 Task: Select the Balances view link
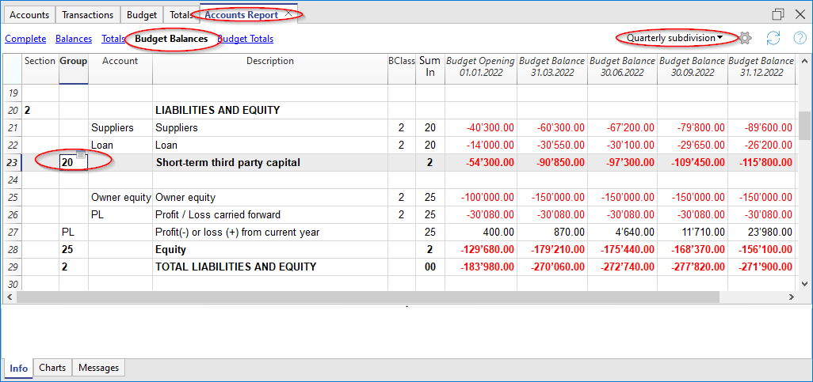pyautogui.click(x=74, y=39)
